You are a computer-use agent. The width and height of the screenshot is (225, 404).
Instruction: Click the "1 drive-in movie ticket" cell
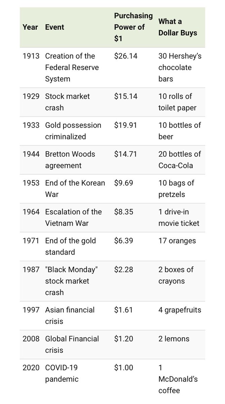(x=179, y=217)
